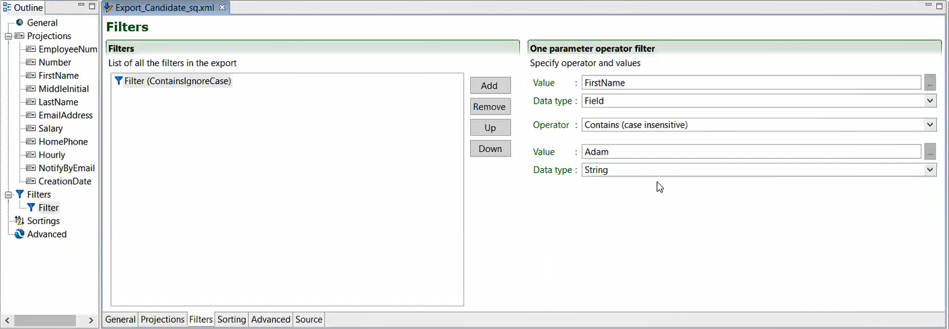This screenshot has height=329, width=949.
Task: Click the Salary field icon in Outline
Action: click(x=31, y=129)
